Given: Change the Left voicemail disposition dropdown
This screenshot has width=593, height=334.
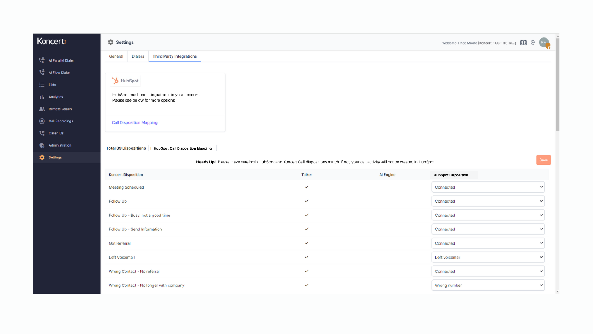Looking at the screenshot, I should click(x=488, y=257).
